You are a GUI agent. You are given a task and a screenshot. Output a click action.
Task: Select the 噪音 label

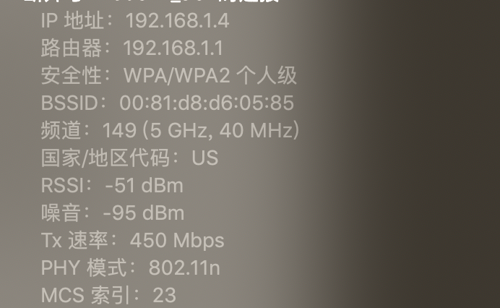pyautogui.click(x=61, y=213)
